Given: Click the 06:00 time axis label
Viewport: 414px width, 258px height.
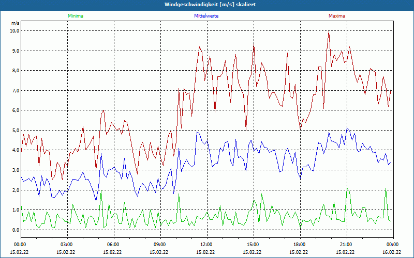Looking at the screenshot, I should click(114, 245).
